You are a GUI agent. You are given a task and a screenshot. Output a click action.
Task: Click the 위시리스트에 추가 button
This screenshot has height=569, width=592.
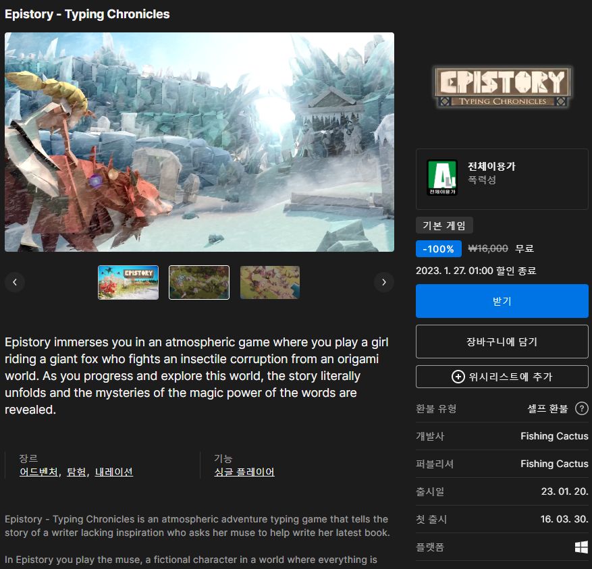coord(502,377)
